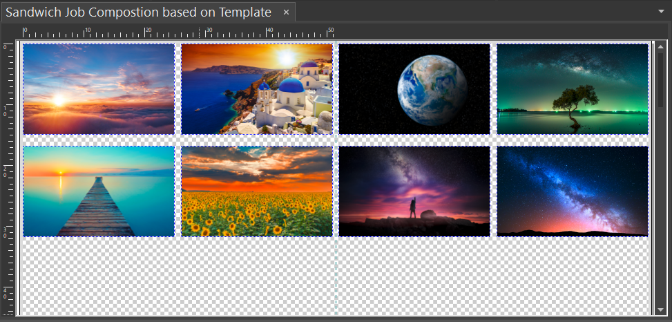672x322 pixels.
Task: Click the vertical scrollbar down arrow
Action: [x=660, y=310]
